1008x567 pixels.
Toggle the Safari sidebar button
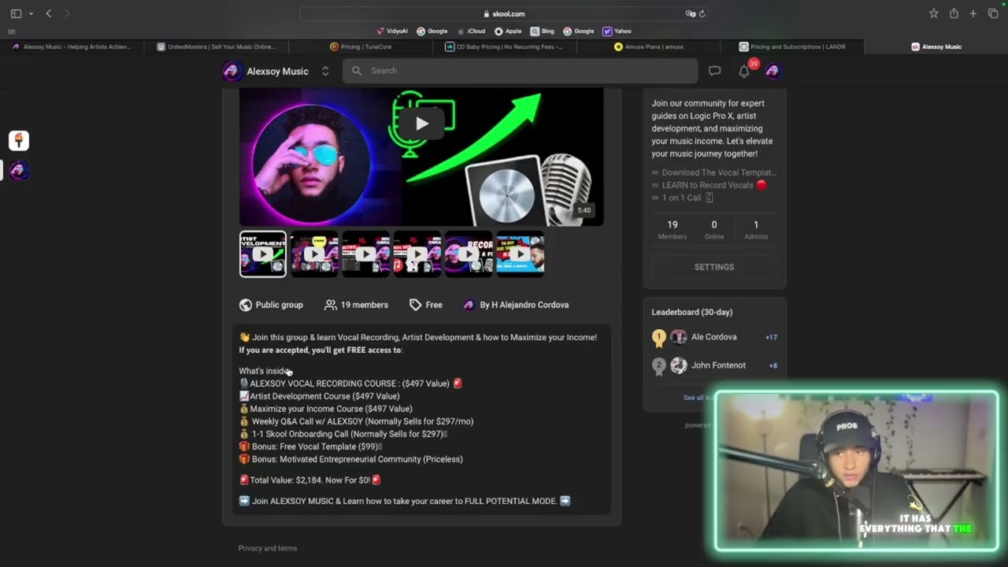point(16,13)
